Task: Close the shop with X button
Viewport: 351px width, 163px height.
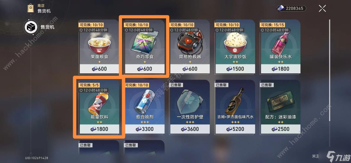Action: [322, 8]
